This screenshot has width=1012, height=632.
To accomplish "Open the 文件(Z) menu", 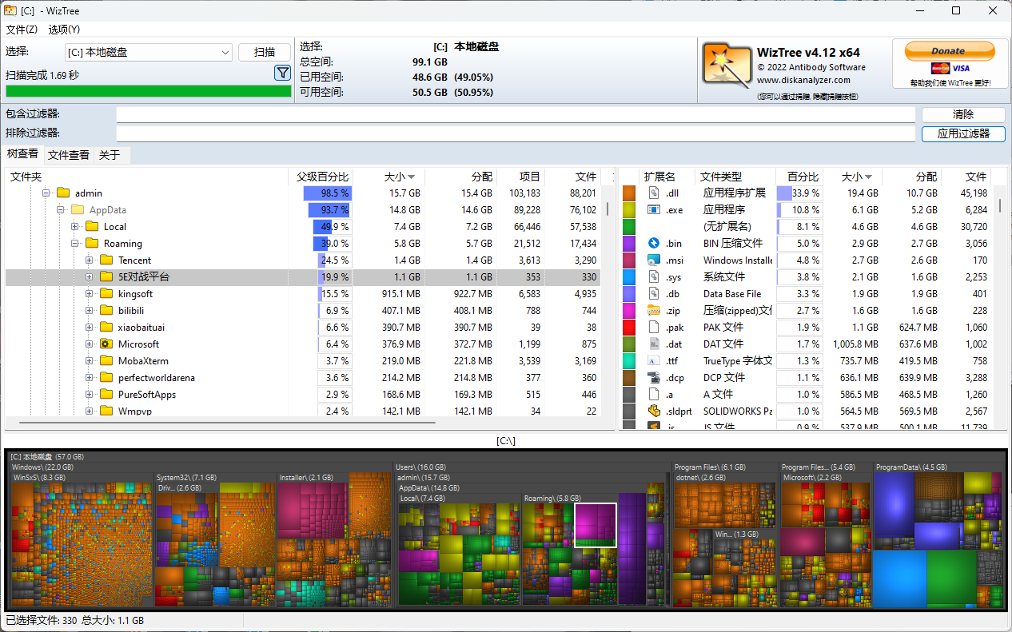I will [x=22, y=30].
